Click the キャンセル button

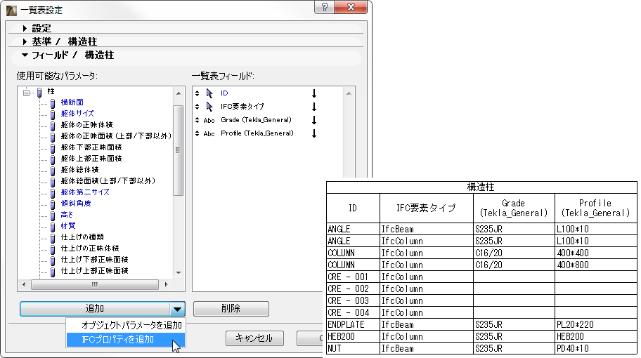click(x=254, y=338)
